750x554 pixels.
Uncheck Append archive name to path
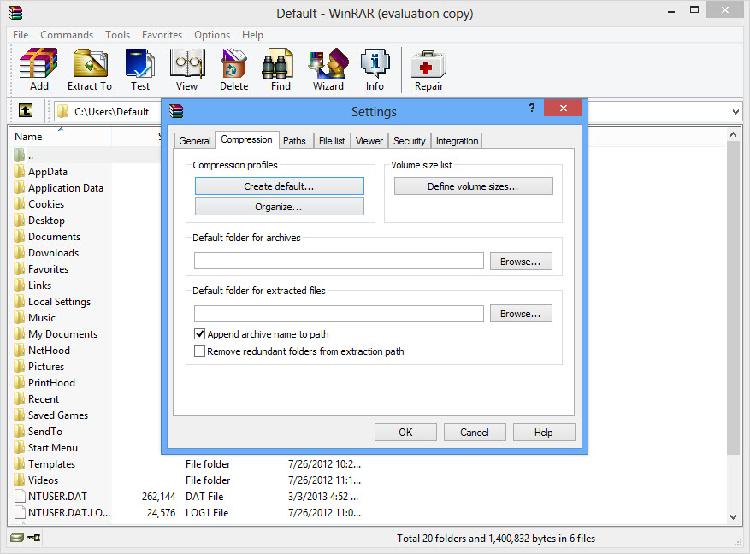click(x=200, y=334)
